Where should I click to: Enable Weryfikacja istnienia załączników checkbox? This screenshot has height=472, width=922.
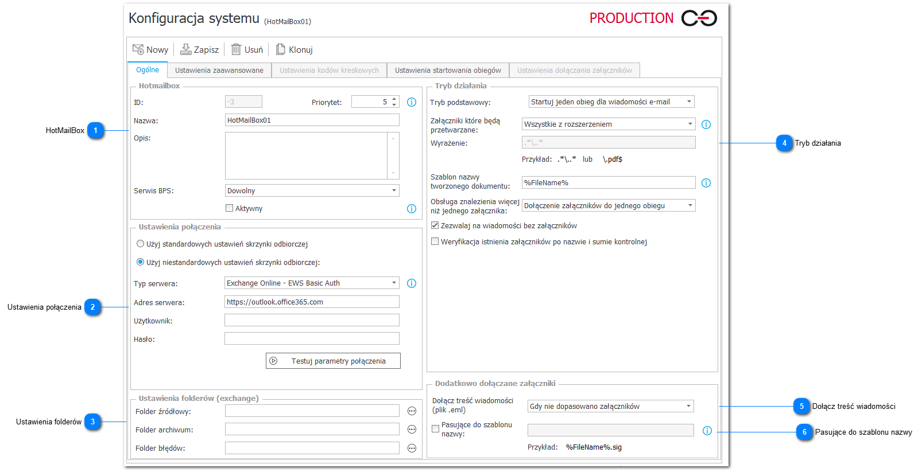435,242
